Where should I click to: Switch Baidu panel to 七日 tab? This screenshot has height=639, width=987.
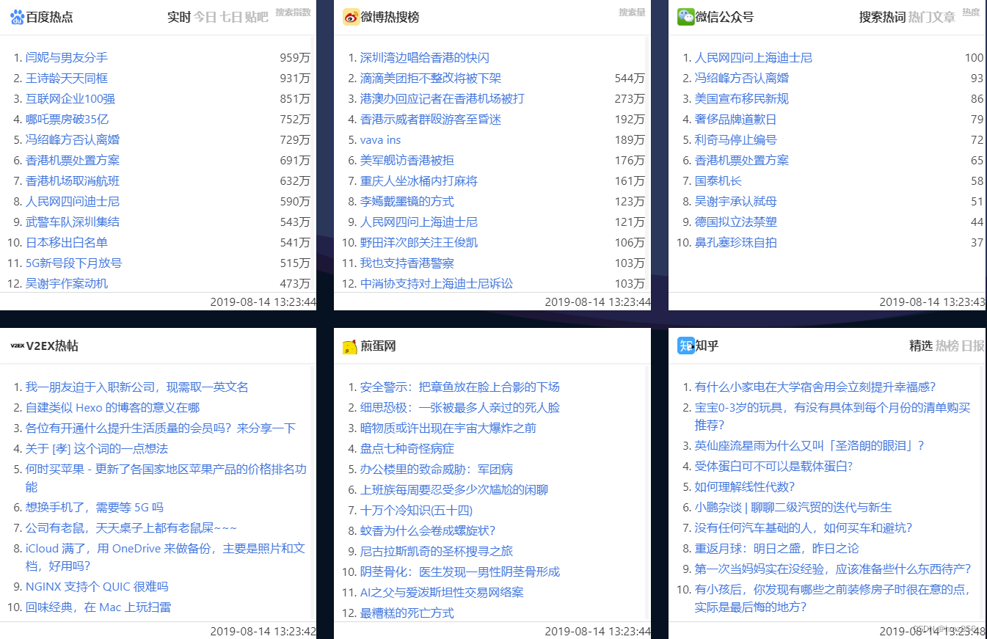231,17
